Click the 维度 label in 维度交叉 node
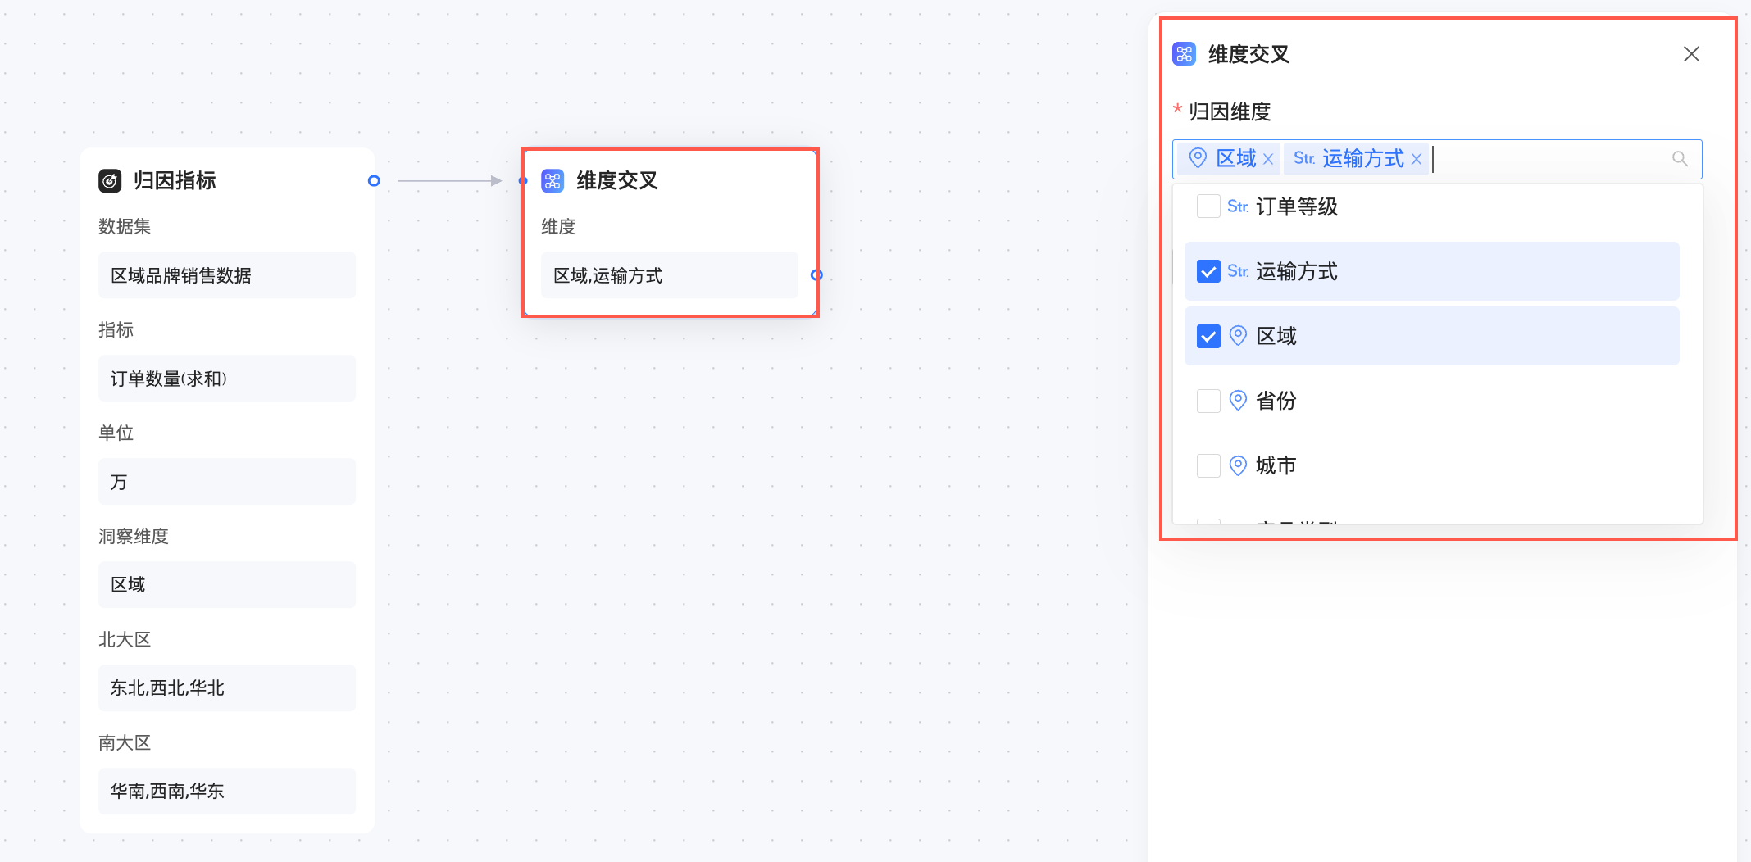The width and height of the screenshot is (1751, 862). 558,226
